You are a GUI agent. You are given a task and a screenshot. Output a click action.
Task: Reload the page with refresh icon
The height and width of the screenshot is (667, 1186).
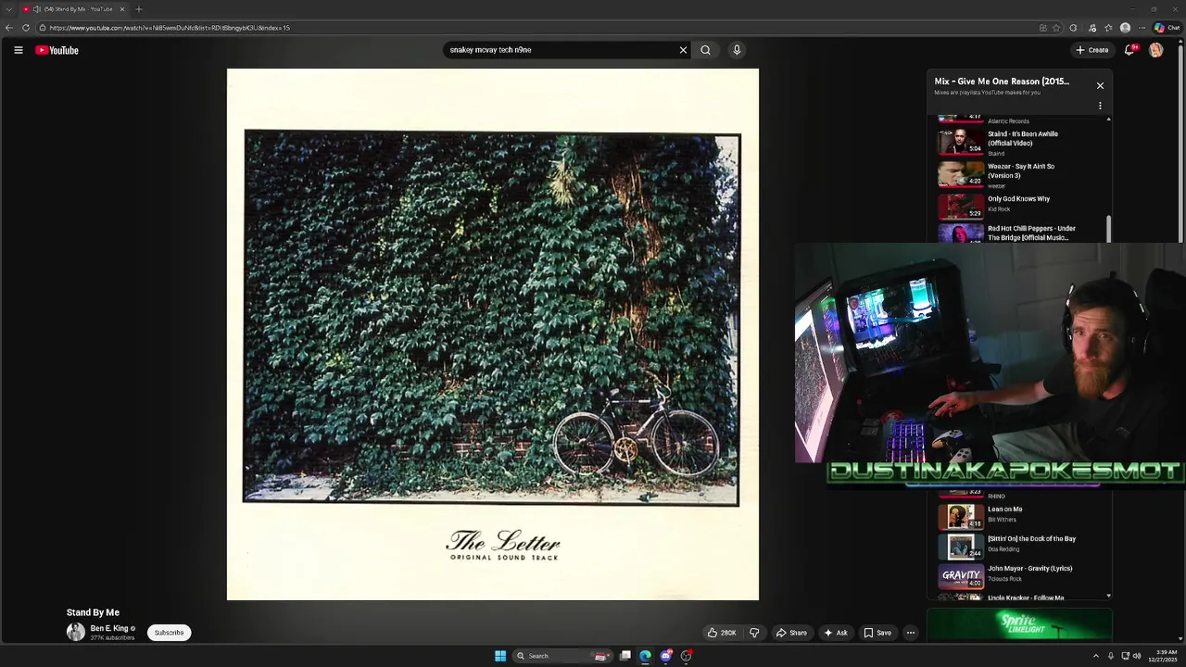[26, 28]
